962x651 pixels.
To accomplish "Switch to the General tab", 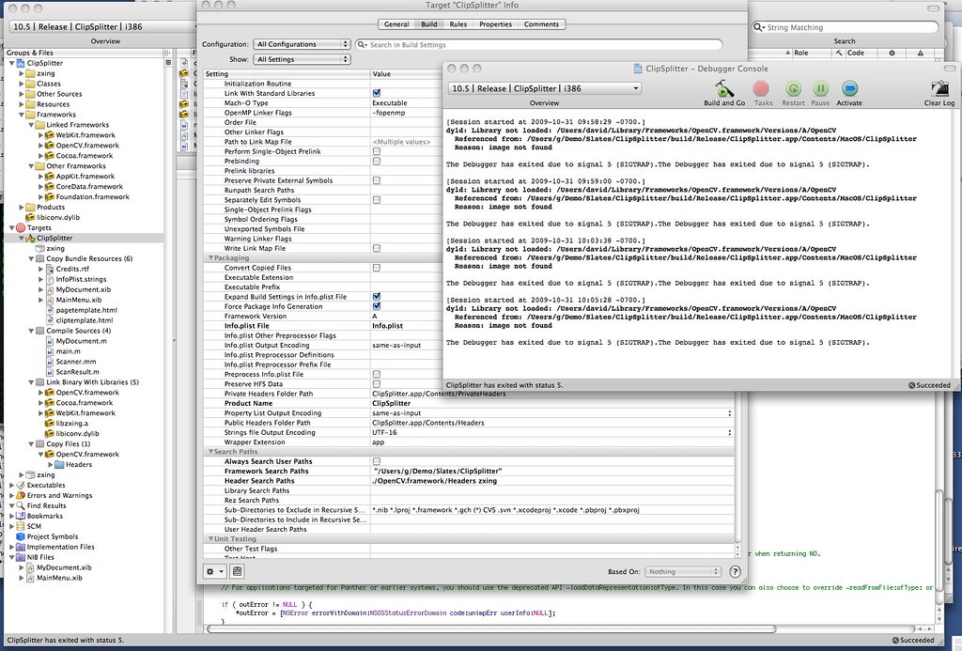I will tap(396, 24).
